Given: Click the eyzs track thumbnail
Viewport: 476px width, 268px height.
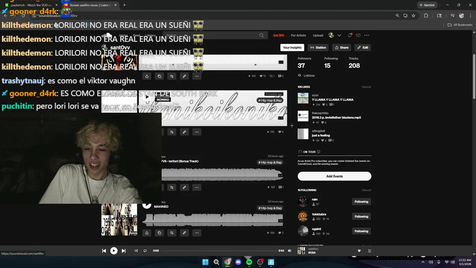Looking at the screenshot, I should coord(303,98).
